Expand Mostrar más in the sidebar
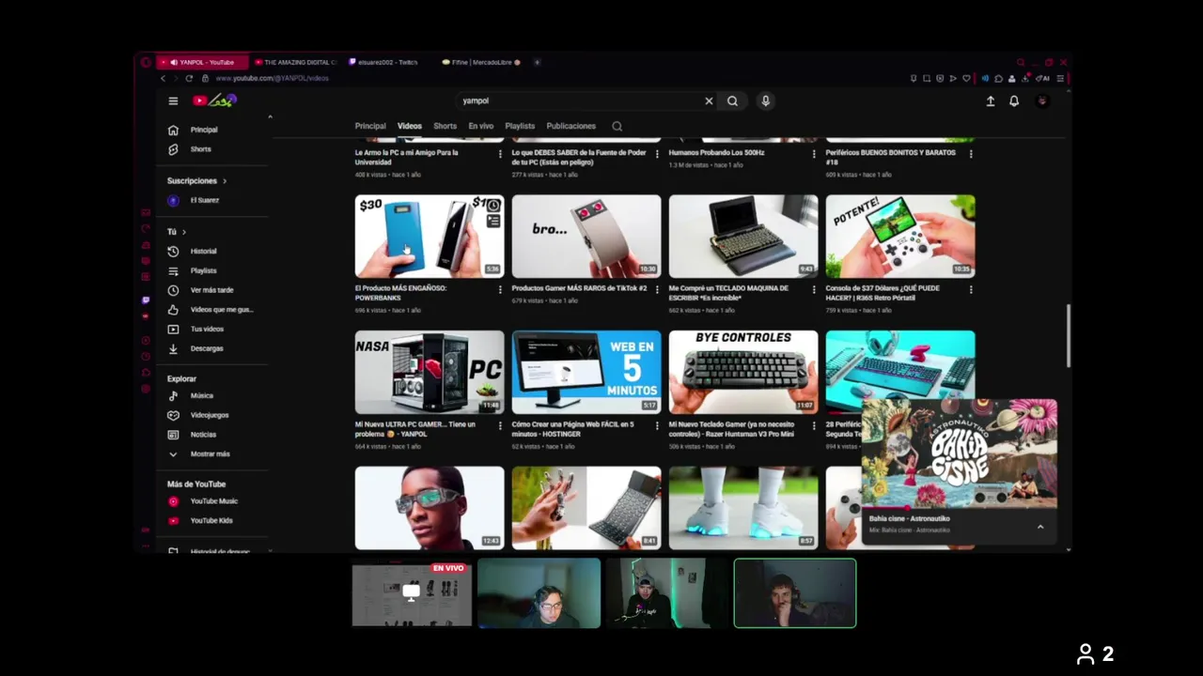 (210, 453)
